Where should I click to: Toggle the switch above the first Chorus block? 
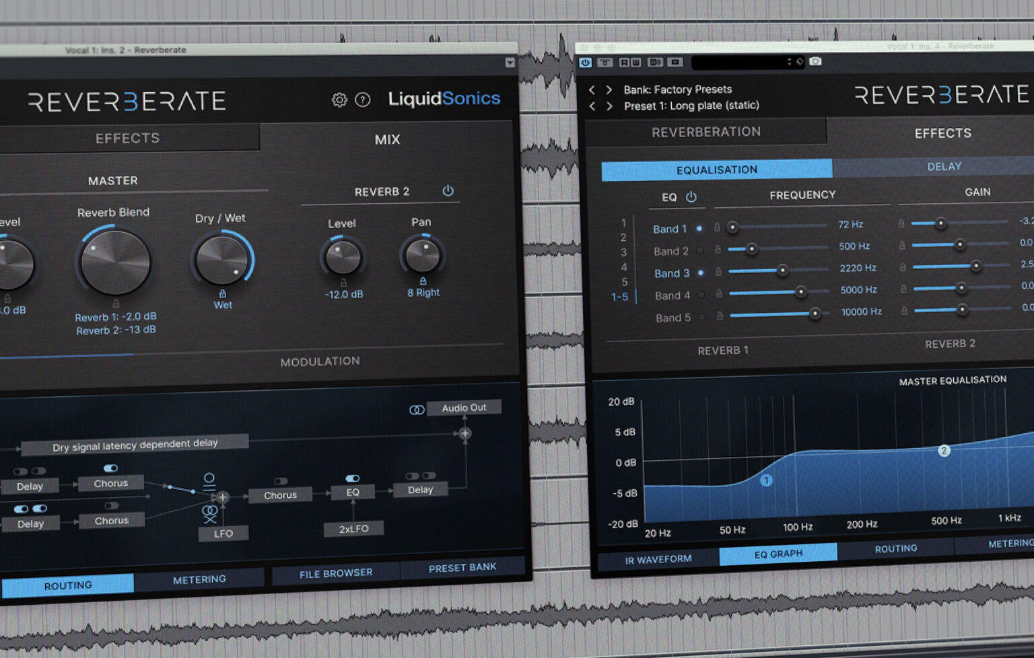tap(111, 468)
